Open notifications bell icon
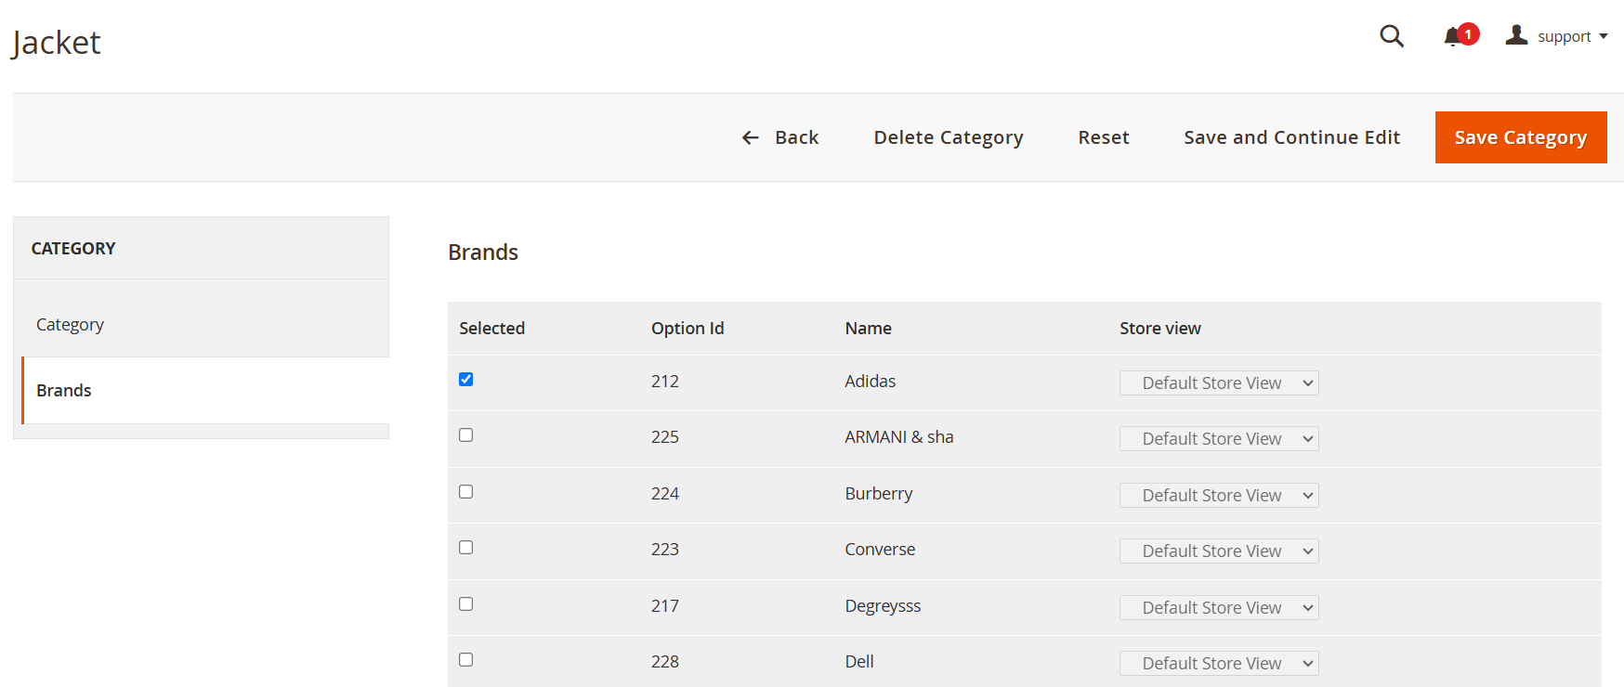 pos(1452,36)
